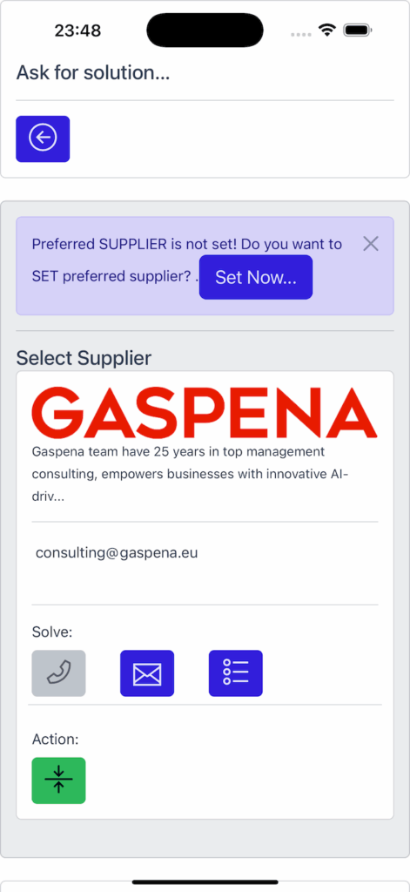Tap the phone call solve icon
This screenshot has width=410, height=892.
[x=58, y=673]
